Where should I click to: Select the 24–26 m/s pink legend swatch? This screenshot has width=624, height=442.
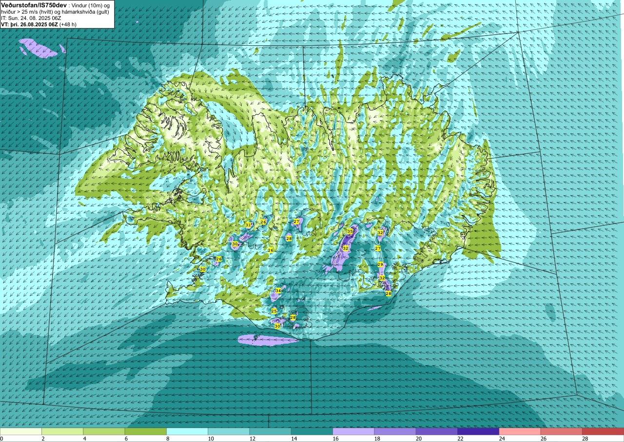click(520, 431)
